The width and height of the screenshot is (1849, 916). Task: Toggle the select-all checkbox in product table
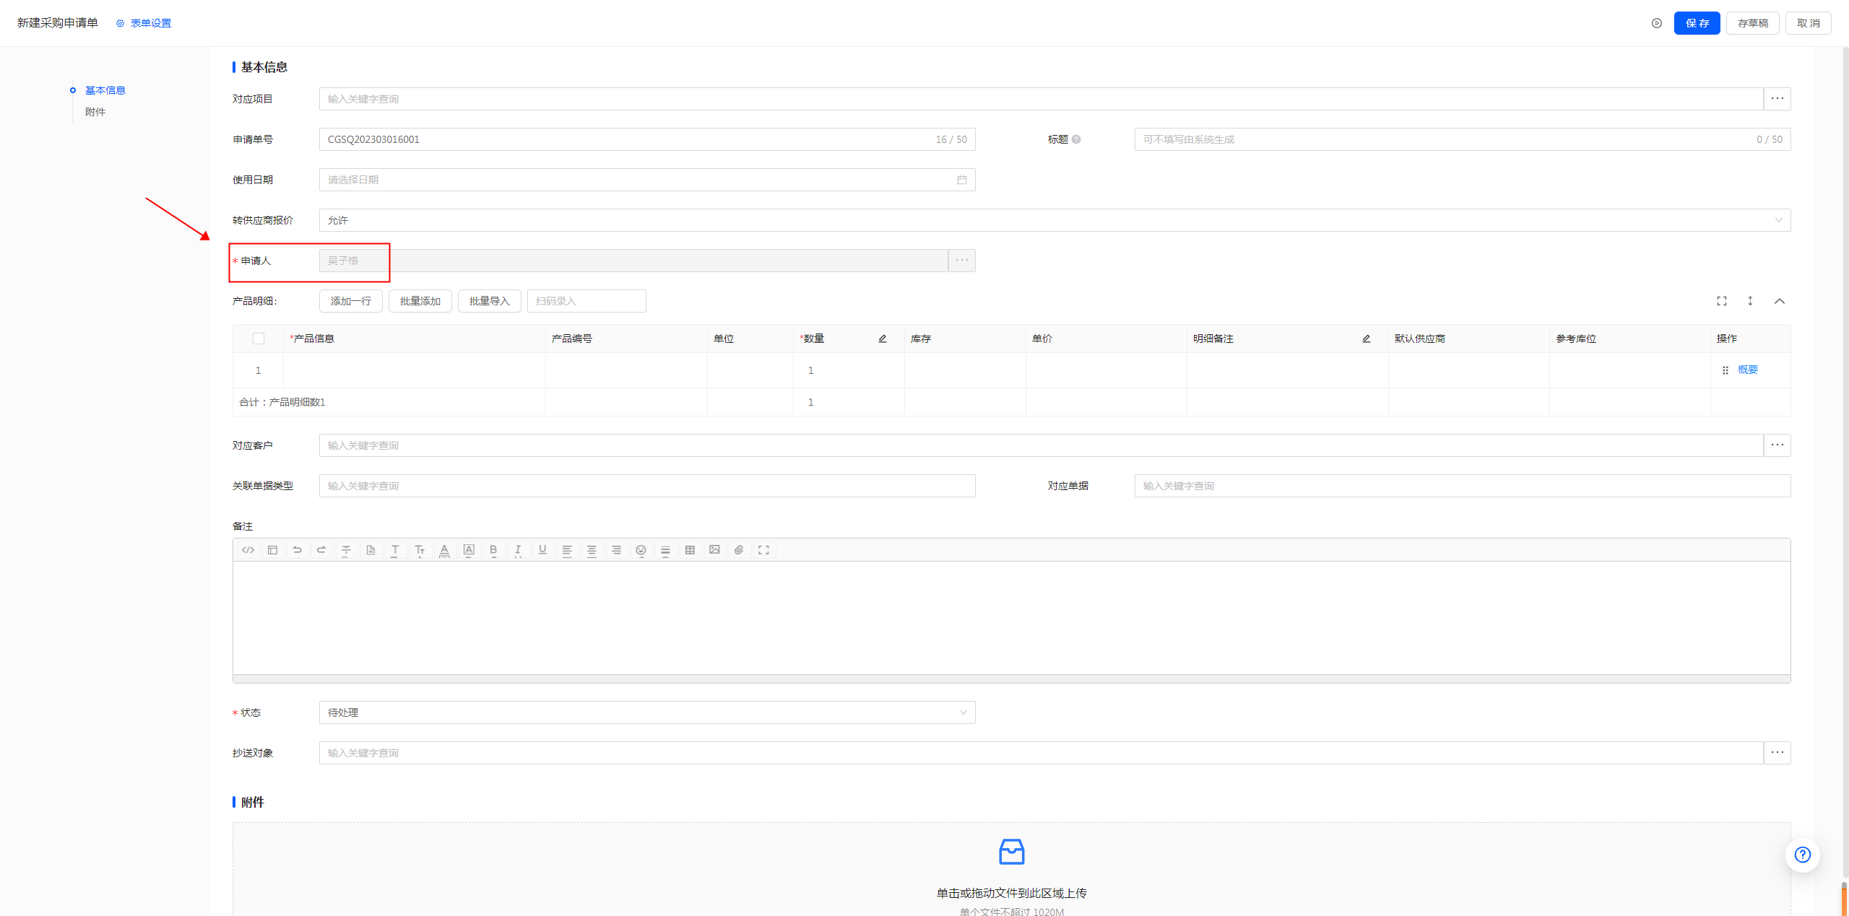[x=259, y=339]
